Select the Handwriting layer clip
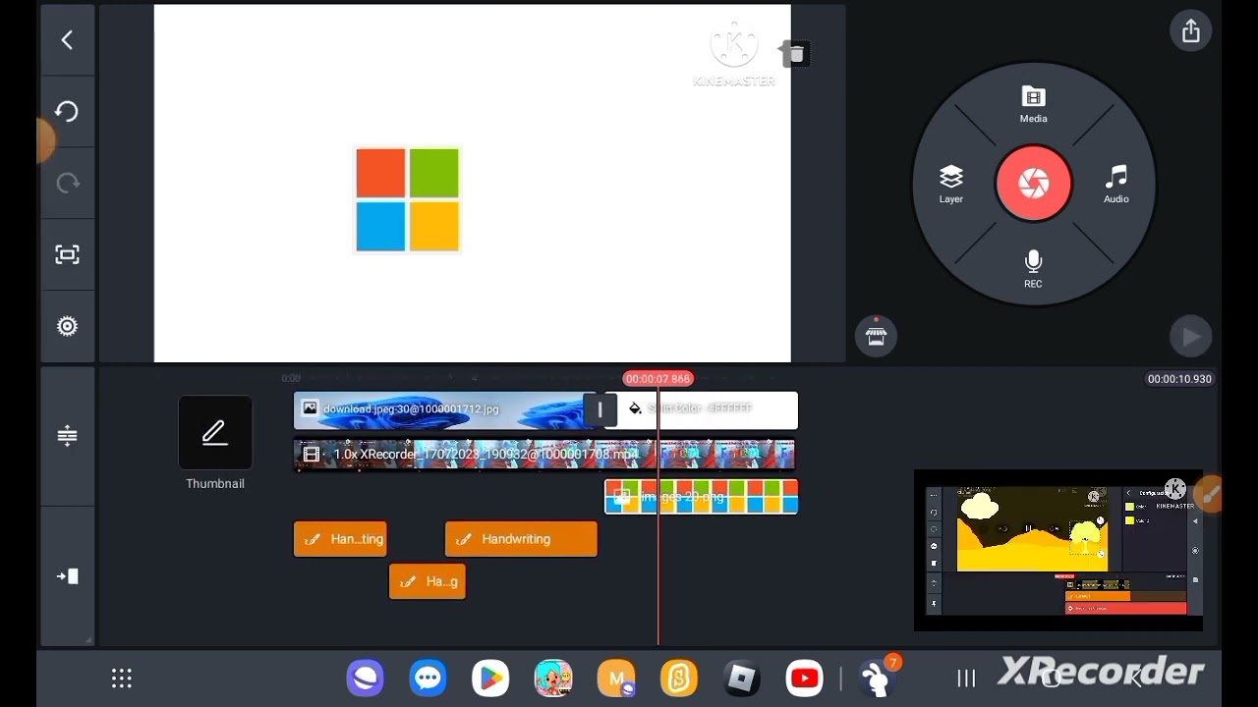The height and width of the screenshot is (707, 1258). pos(521,539)
